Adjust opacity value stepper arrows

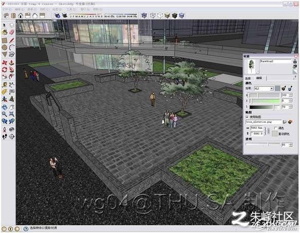(291, 145)
